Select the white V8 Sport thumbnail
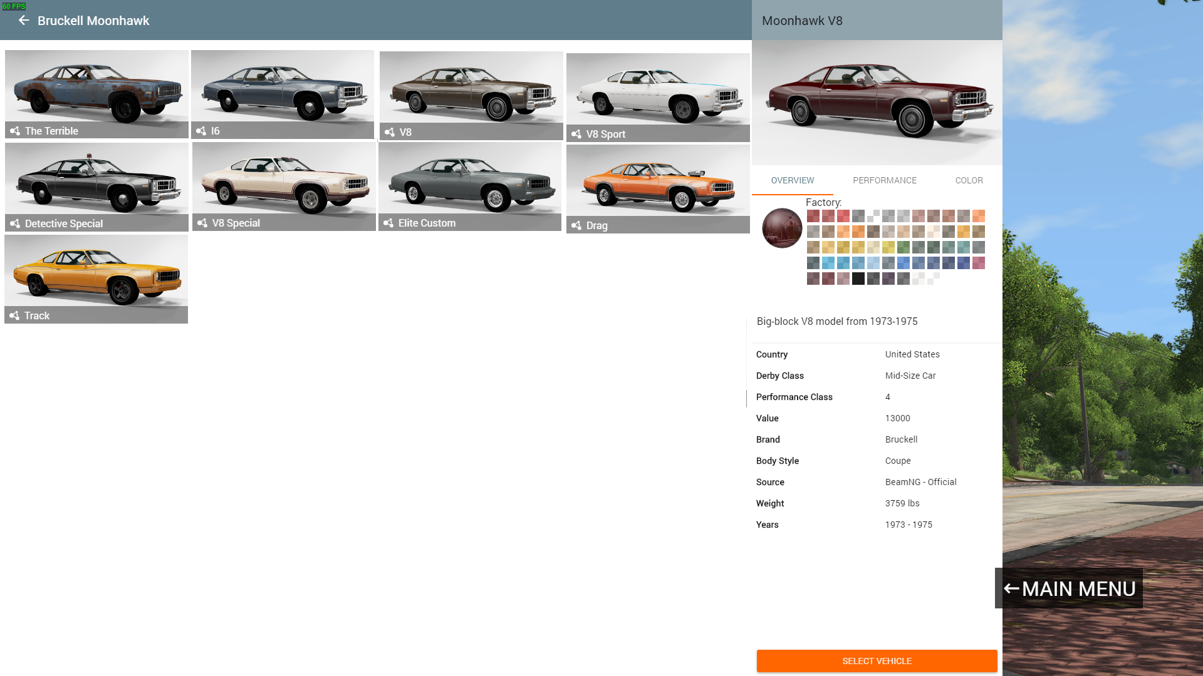The width and height of the screenshot is (1203, 676). coord(658,97)
